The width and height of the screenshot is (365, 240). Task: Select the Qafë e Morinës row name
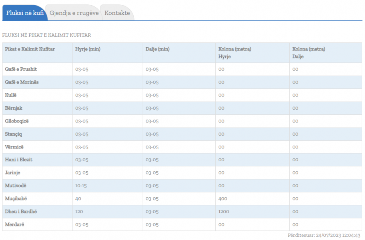coord(22,82)
